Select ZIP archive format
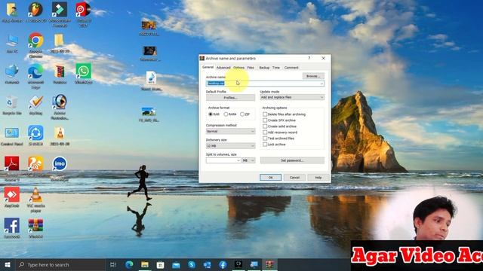Viewport: 483px width, 271px height. point(242,114)
